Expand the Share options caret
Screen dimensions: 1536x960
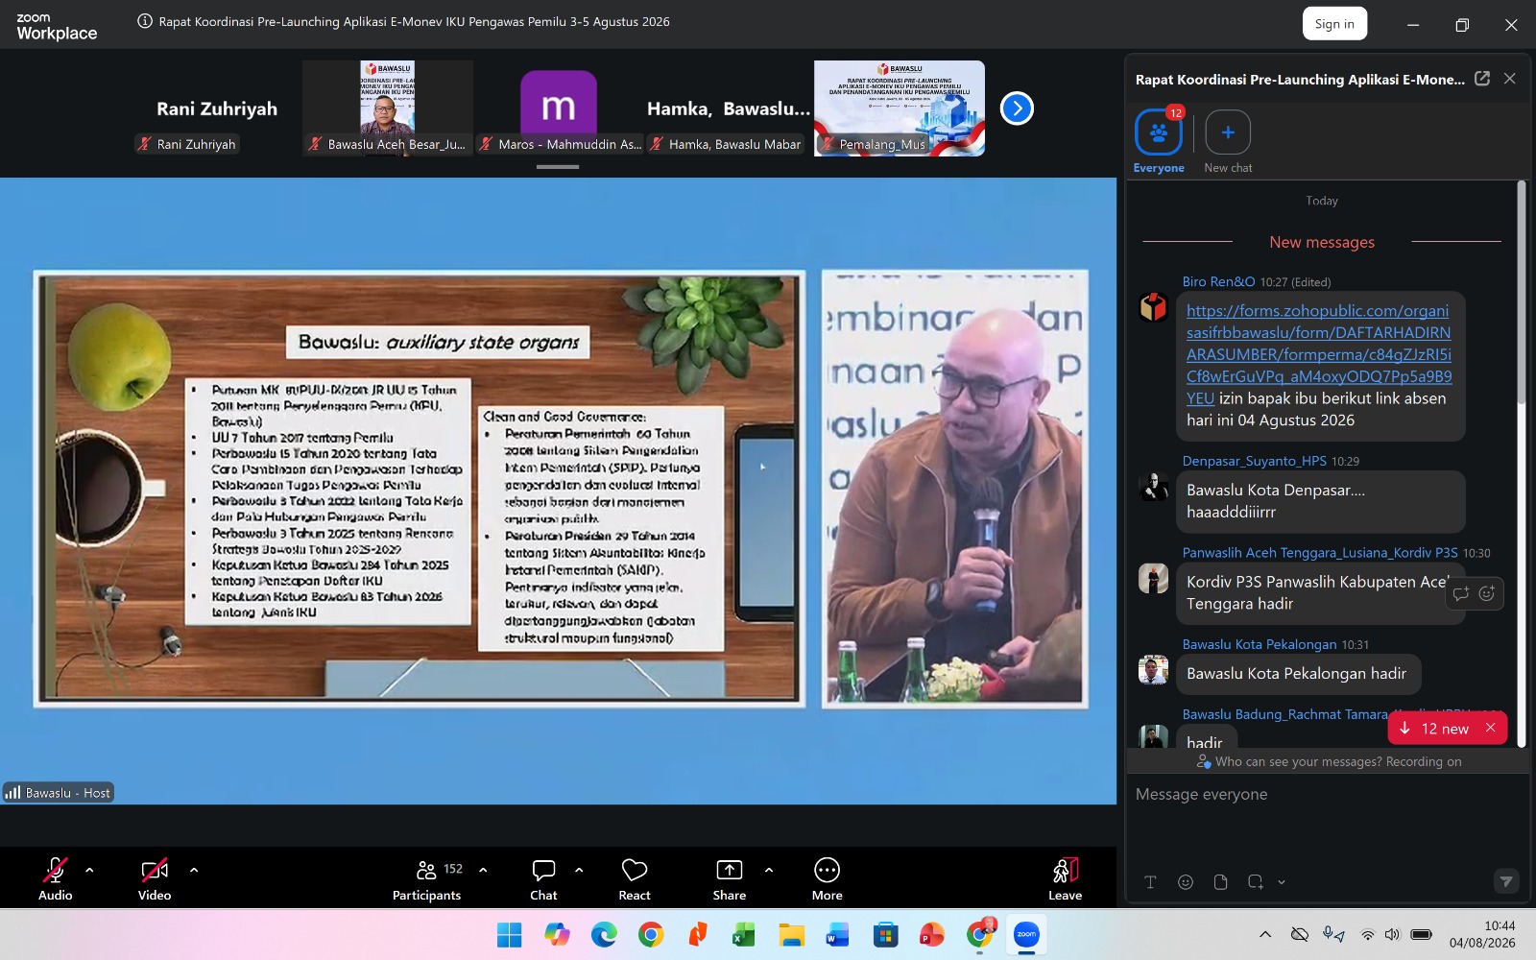pos(769,870)
